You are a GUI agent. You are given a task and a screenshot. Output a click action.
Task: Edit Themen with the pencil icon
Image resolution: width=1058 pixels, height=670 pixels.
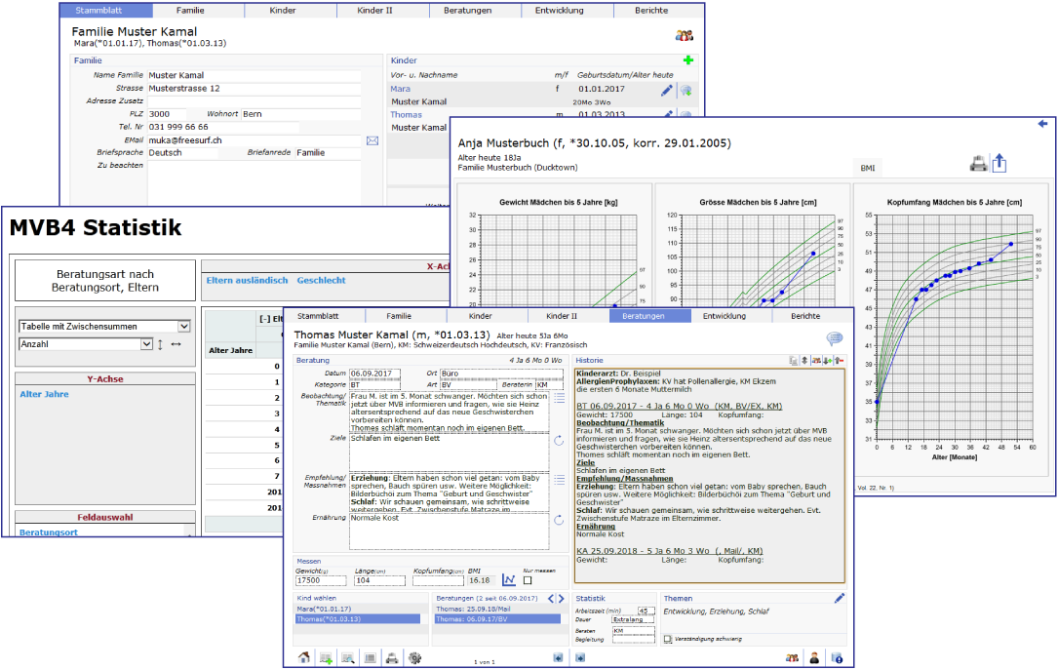click(840, 598)
